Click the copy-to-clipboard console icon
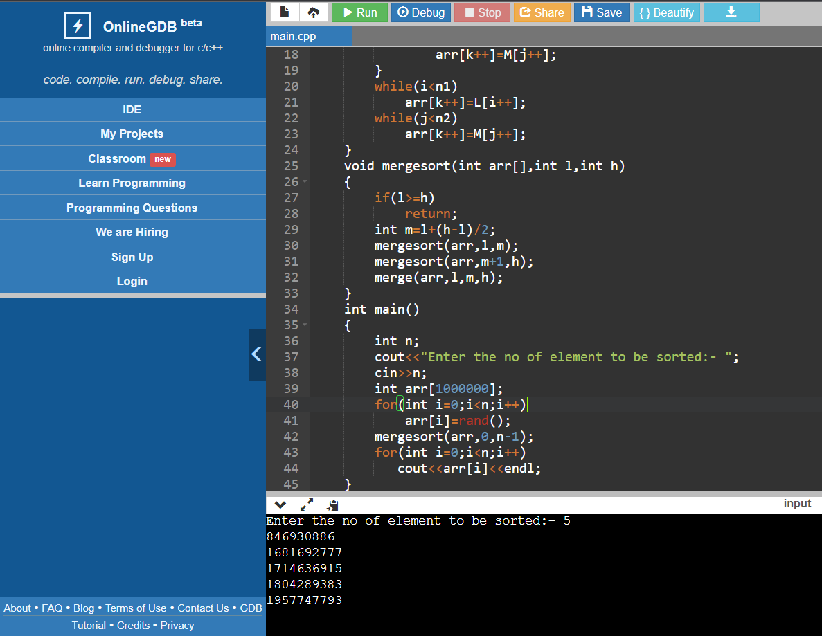Image resolution: width=822 pixels, height=636 pixels. pyautogui.click(x=332, y=505)
